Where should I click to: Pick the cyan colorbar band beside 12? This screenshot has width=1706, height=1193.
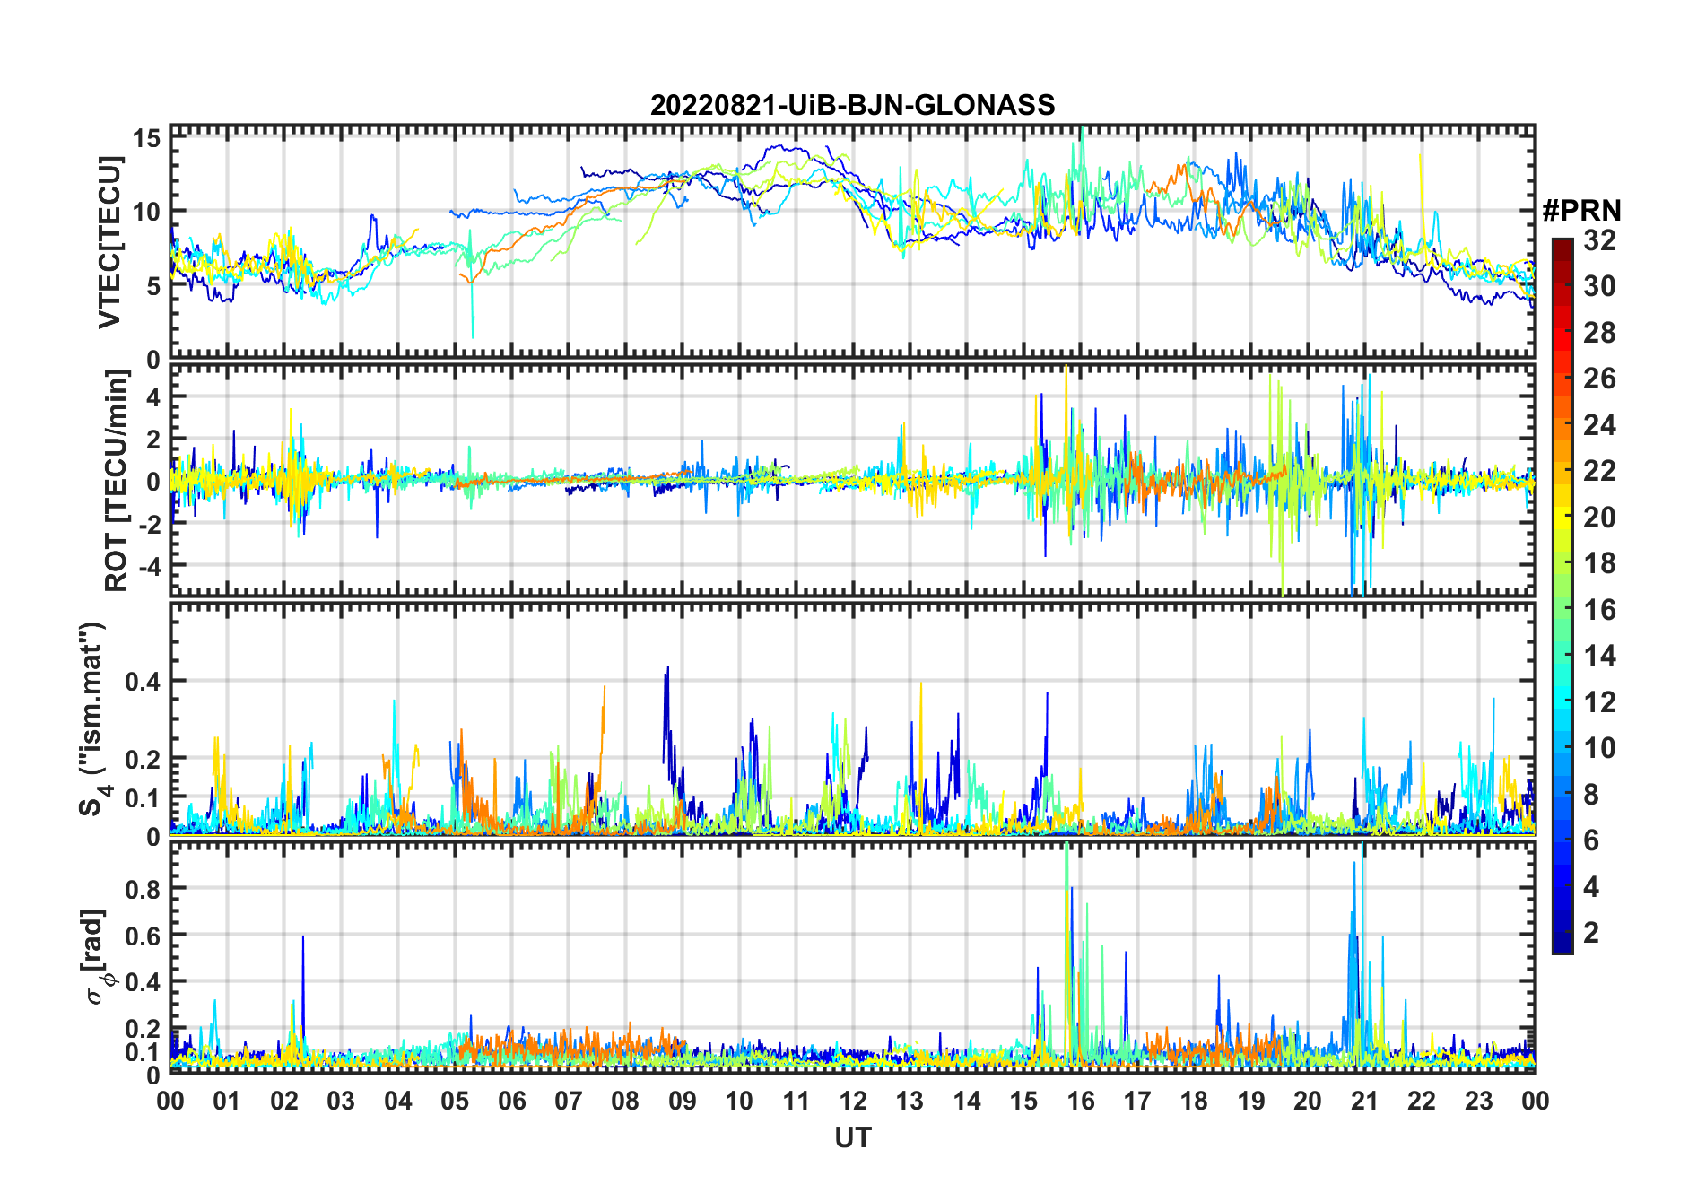pyautogui.click(x=1562, y=701)
